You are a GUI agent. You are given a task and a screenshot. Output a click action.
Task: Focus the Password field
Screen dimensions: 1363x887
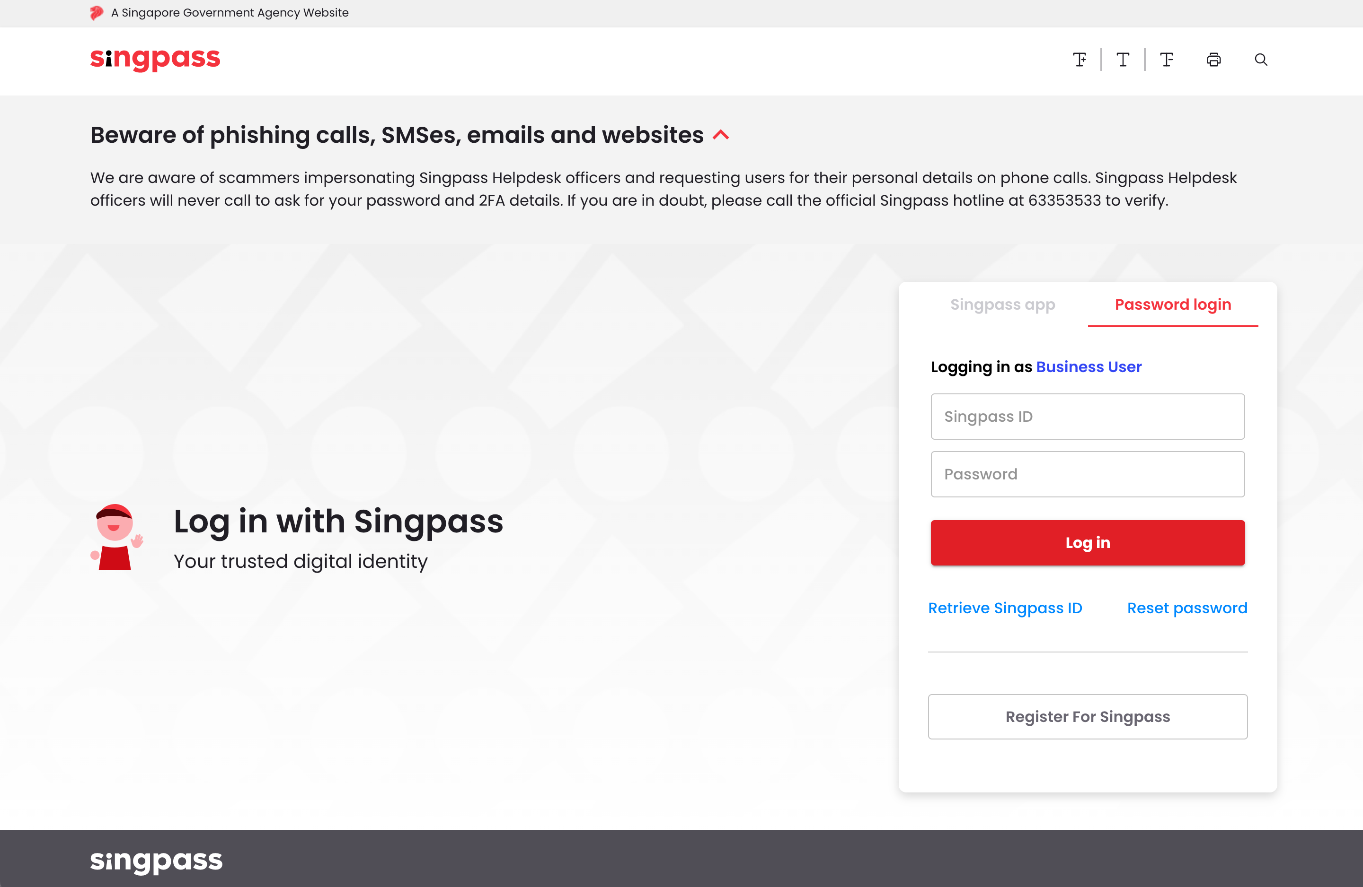coord(1088,474)
